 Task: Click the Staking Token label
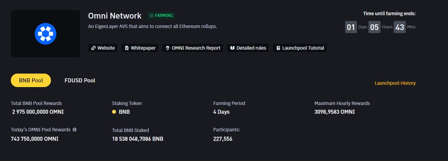pos(127,103)
